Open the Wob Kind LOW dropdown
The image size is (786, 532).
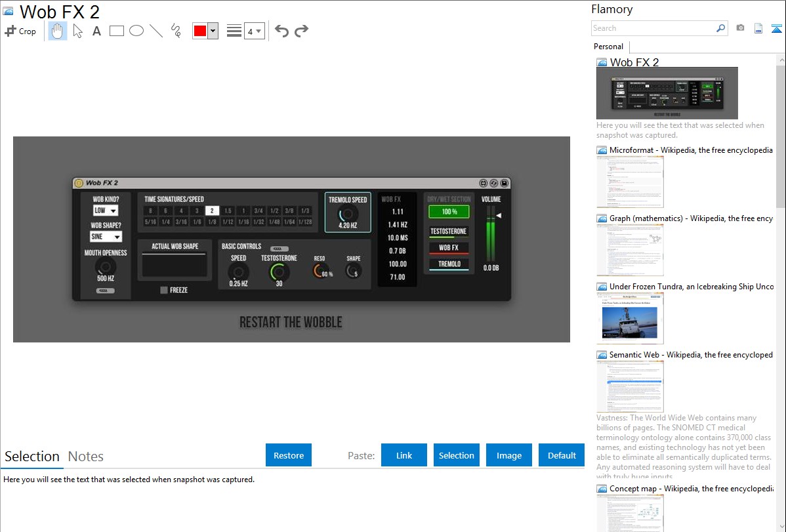pyautogui.click(x=105, y=211)
